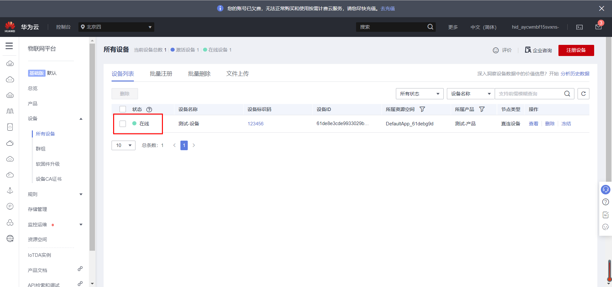The width and height of the screenshot is (612, 287).
Task: Open the 更多 menu
Action: click(x=453, y=27)
